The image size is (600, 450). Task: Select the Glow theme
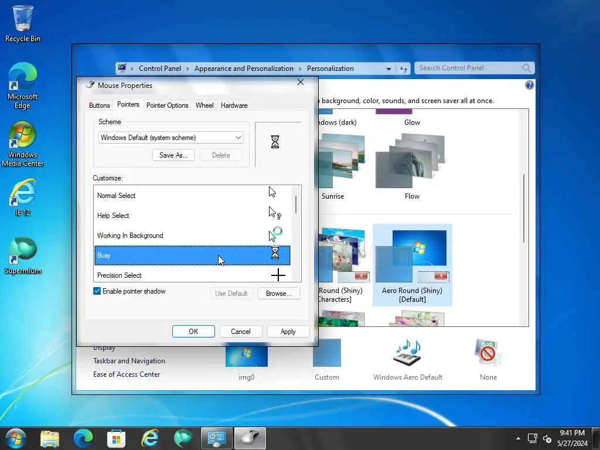412,118
